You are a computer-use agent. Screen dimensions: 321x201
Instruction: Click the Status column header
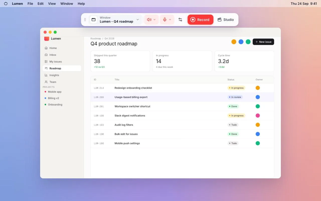pos(231,80)
